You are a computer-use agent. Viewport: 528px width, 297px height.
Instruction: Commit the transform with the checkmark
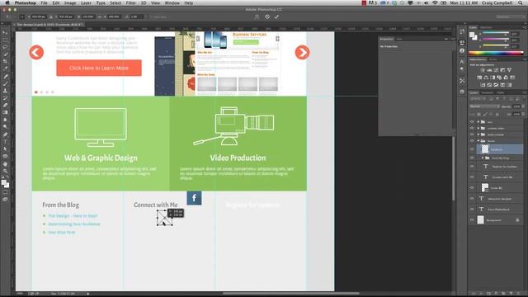point(276,16)
